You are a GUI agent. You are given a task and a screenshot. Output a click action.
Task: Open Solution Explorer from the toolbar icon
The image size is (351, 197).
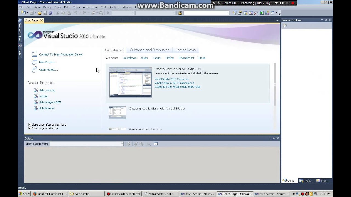[234, 13]
